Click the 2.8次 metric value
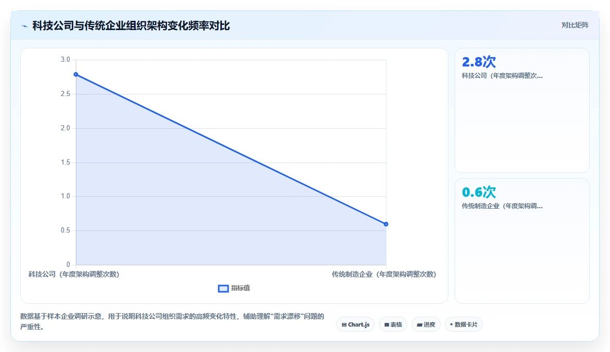This screenshot has width=610, height=352. coord(479,62)
